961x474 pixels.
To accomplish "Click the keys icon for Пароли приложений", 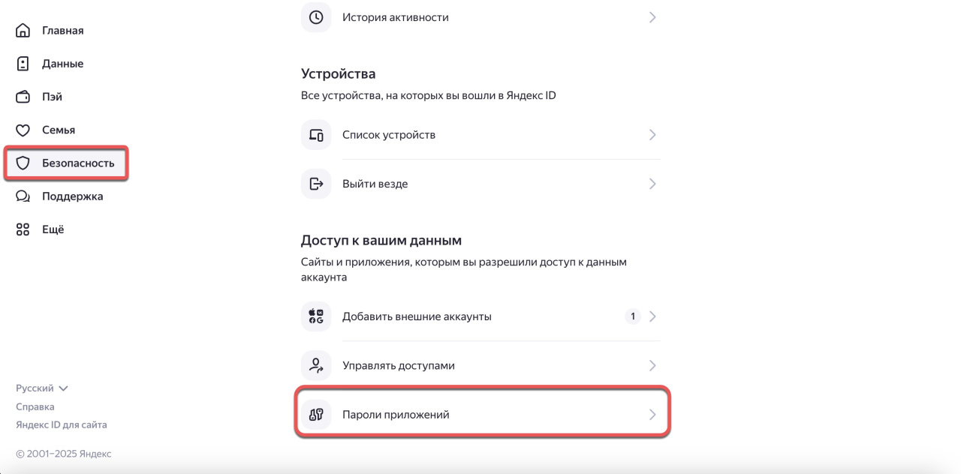I will 316,414.
